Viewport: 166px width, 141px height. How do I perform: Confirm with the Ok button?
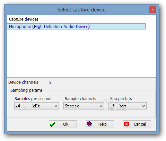click(x=63, y=124)
